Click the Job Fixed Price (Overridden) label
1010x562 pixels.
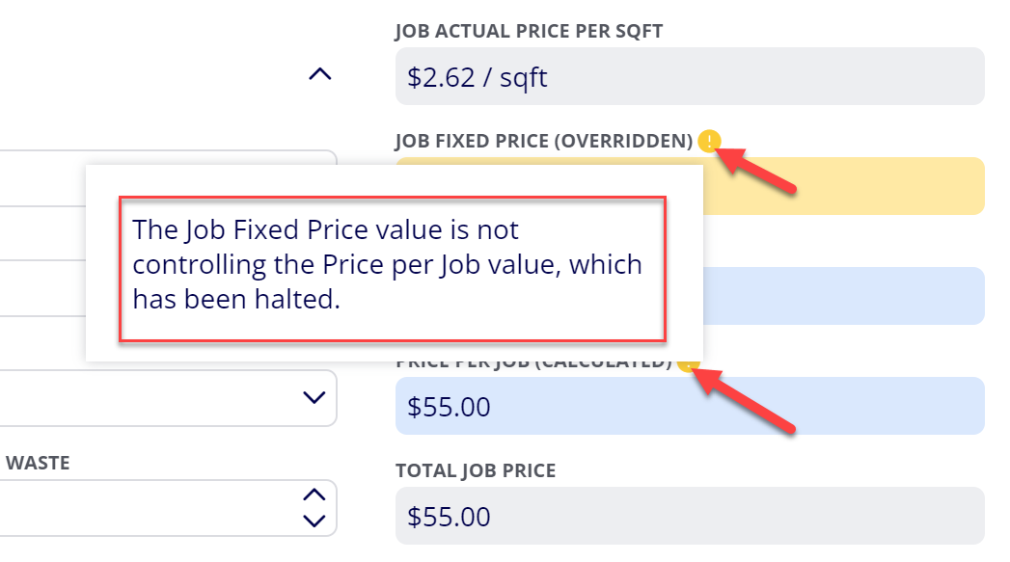544,141
